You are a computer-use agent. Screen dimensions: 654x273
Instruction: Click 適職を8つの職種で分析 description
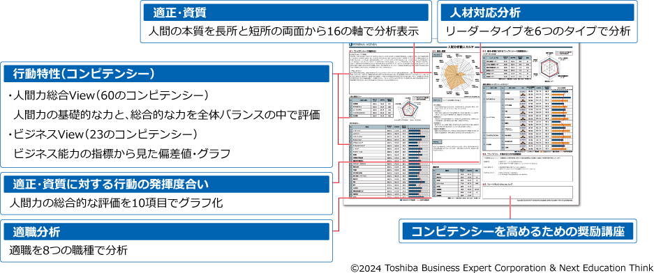pos(68,251)
